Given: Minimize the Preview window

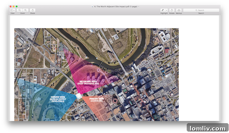Looking at the screenshot, I should (14, 6).
